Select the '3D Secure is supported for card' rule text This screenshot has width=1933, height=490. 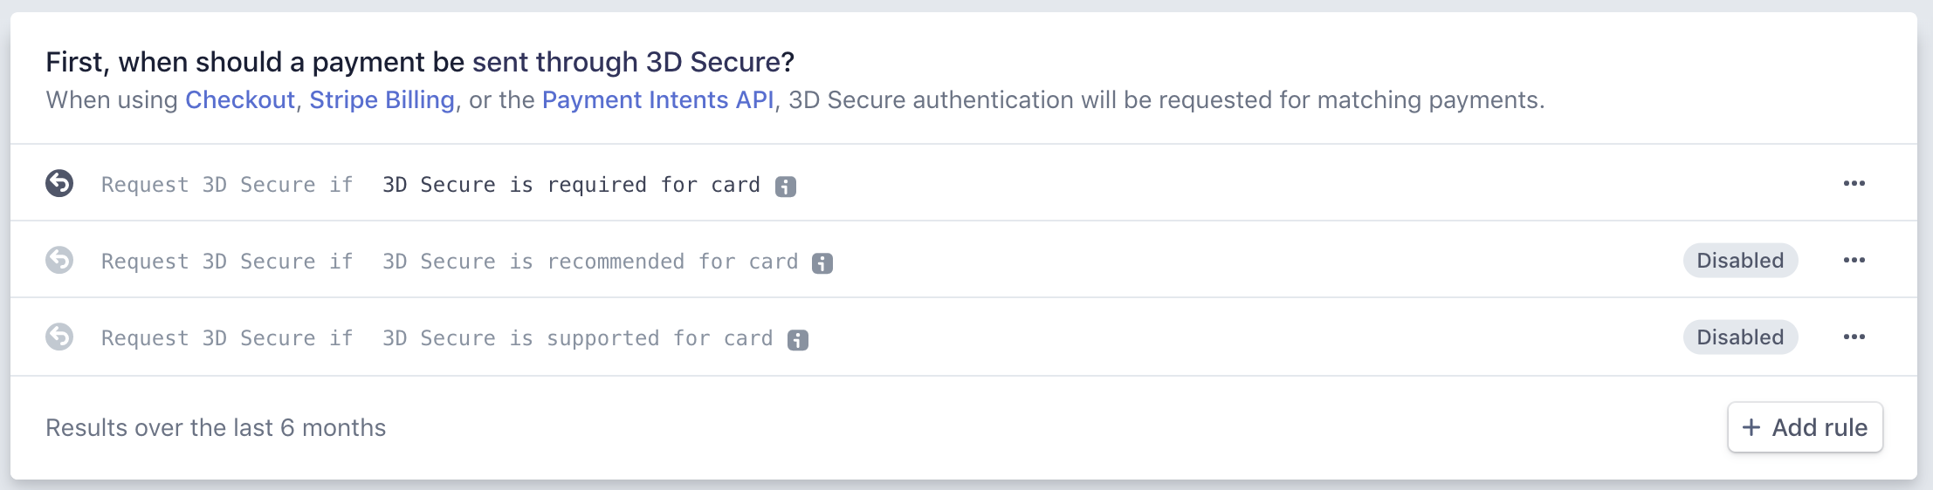[577, 338]
